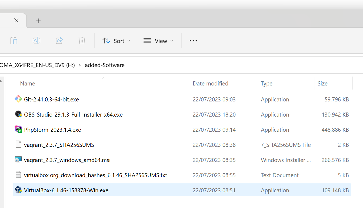This screenshot has height=208, width=363.
Task: Open the See more ellipsis menu
Action: [x=193, y=41]
